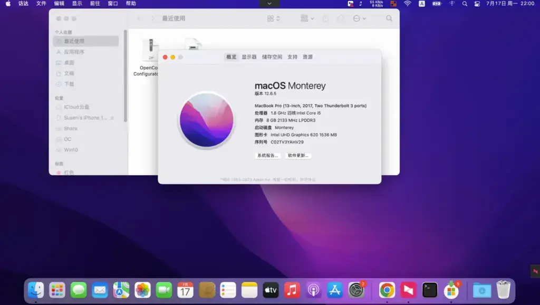Viewport: 540px width, 305px height.
Task: Open the Finder group-by dropdown
Action: 307,18
